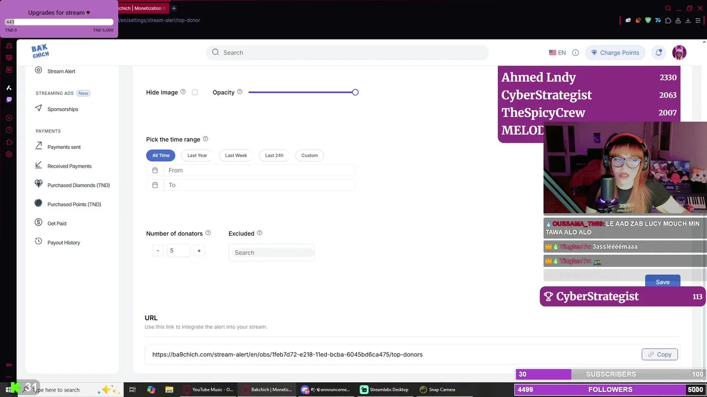
Task: Click the Save button
Action: click(662, 282)
